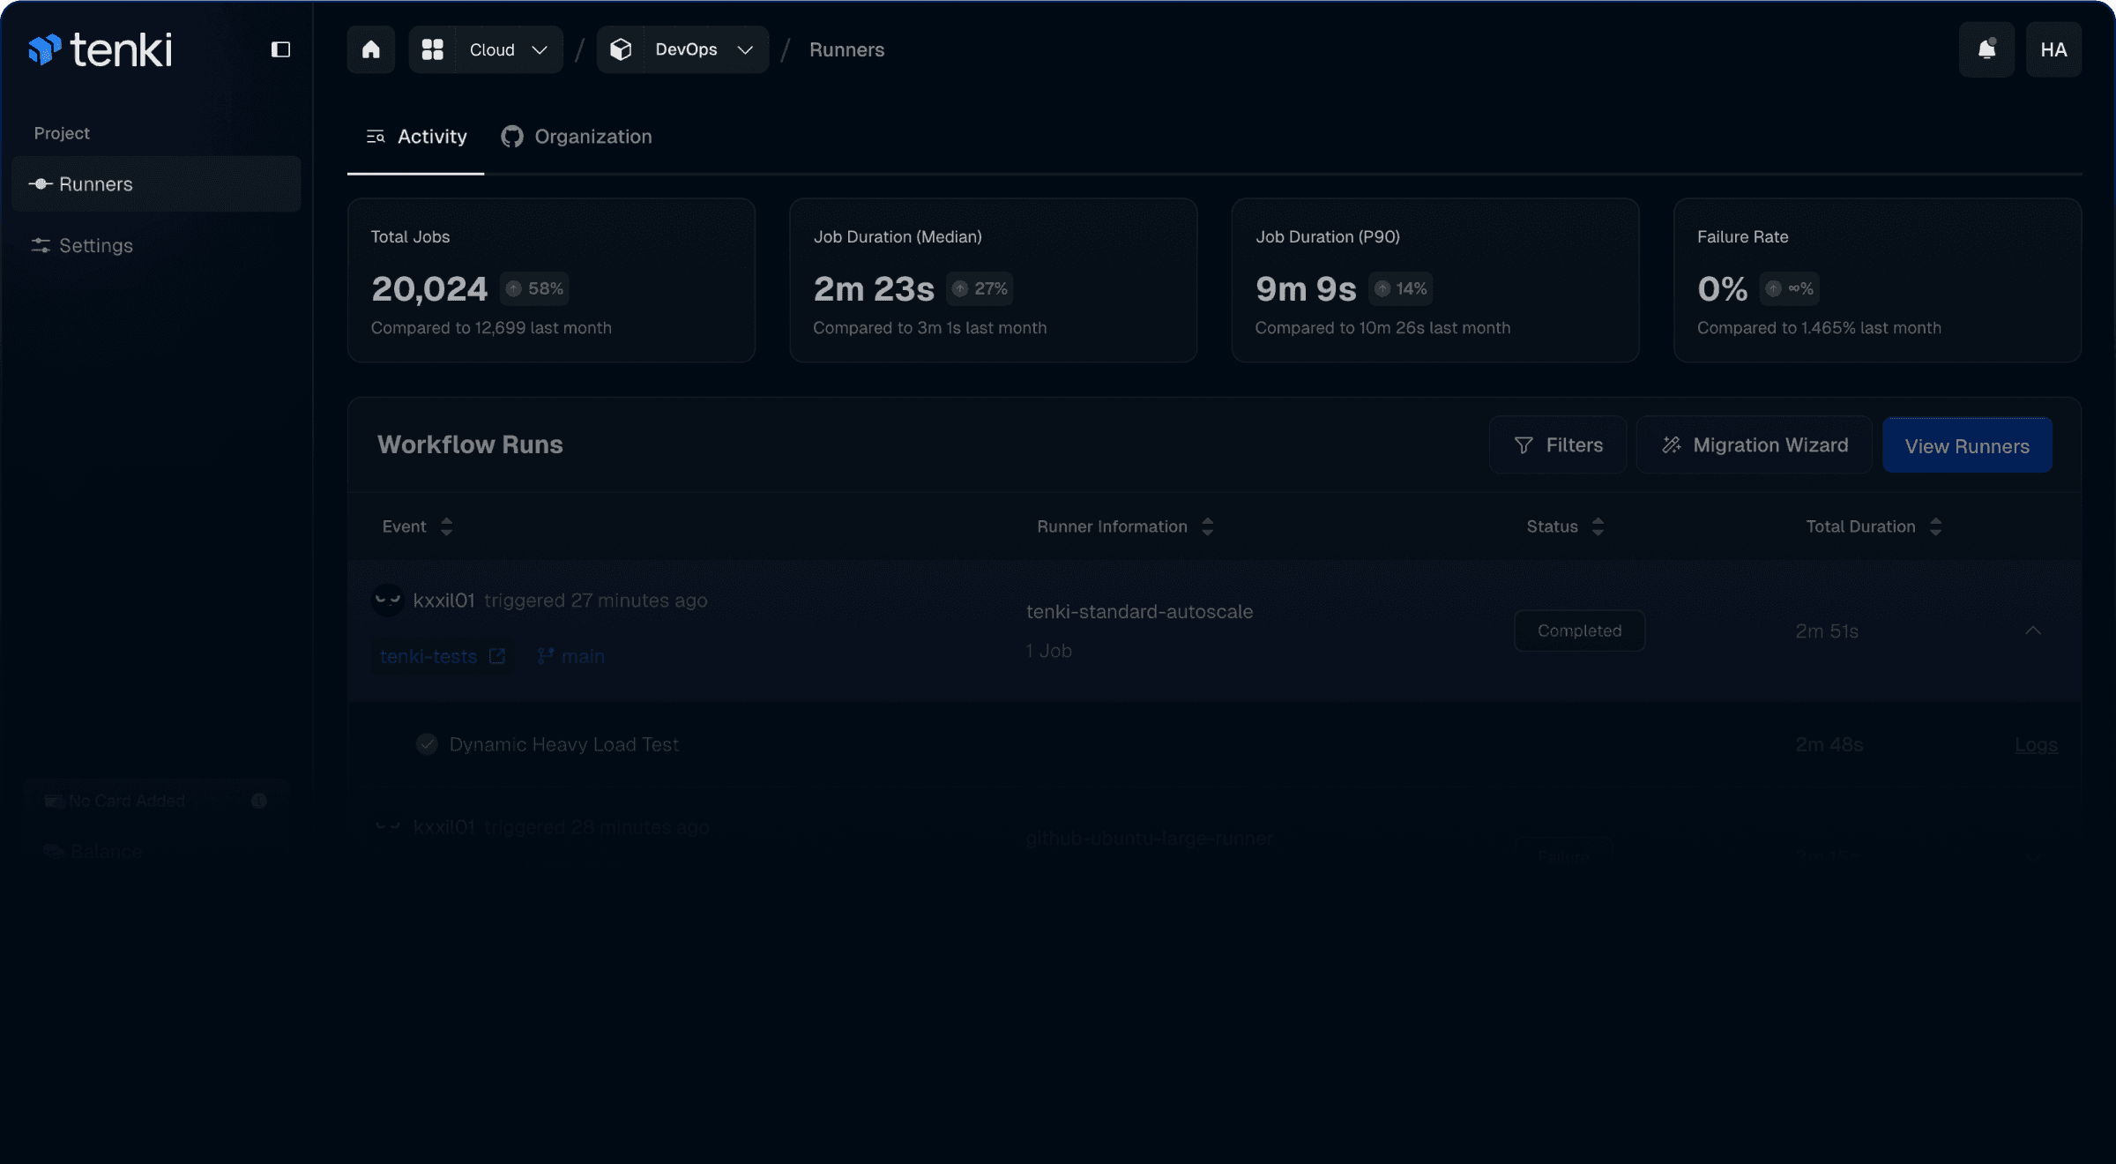Select Runners in the sidebar
The height and width of the screenshot is (1164, 2116).
coord(157,184)
